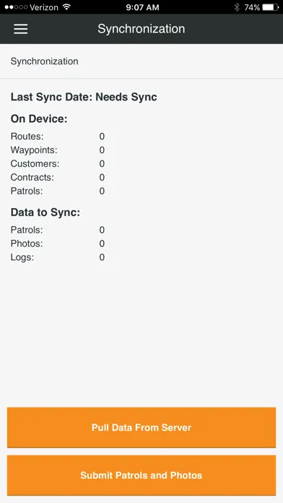Tap the On Device heading
This screenshot has height=503, width=283.
pos(39,119)
